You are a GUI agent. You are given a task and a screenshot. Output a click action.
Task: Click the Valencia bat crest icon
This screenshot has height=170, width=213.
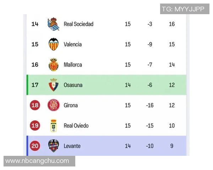click(x=54, y=44)
